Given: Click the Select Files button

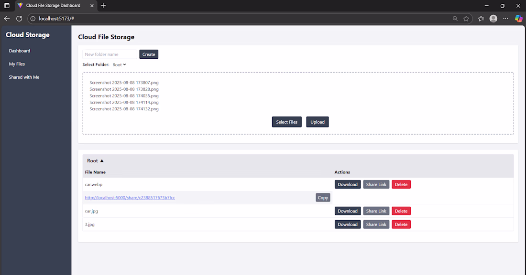Looking at the screenshot, I should [x=287, y=122].
